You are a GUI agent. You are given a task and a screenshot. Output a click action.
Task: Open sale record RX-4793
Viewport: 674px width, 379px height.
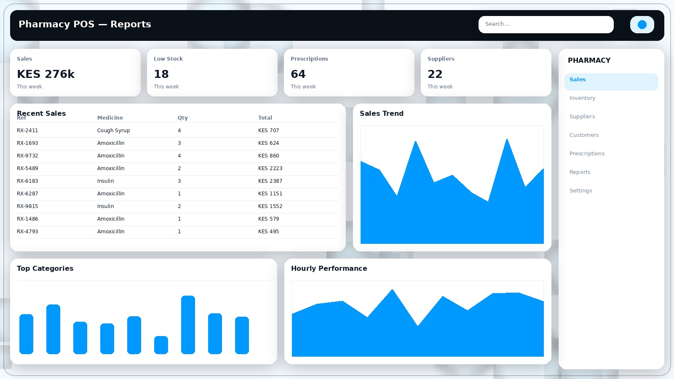(178, 232)
